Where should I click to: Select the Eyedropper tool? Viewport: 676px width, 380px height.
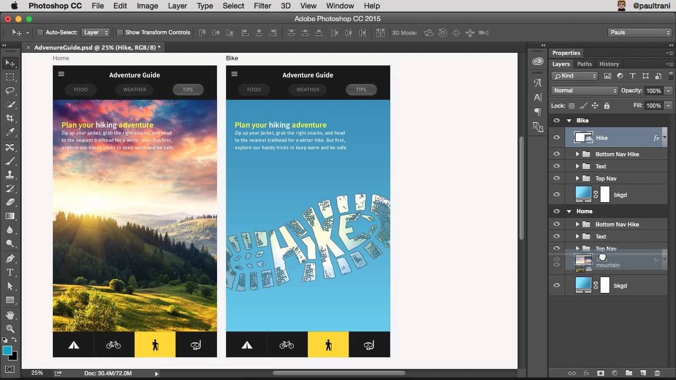[x=10, y=132]
